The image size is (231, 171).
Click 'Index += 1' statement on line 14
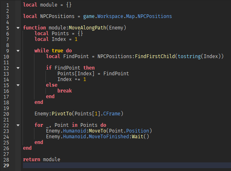[x=72, y=79]
